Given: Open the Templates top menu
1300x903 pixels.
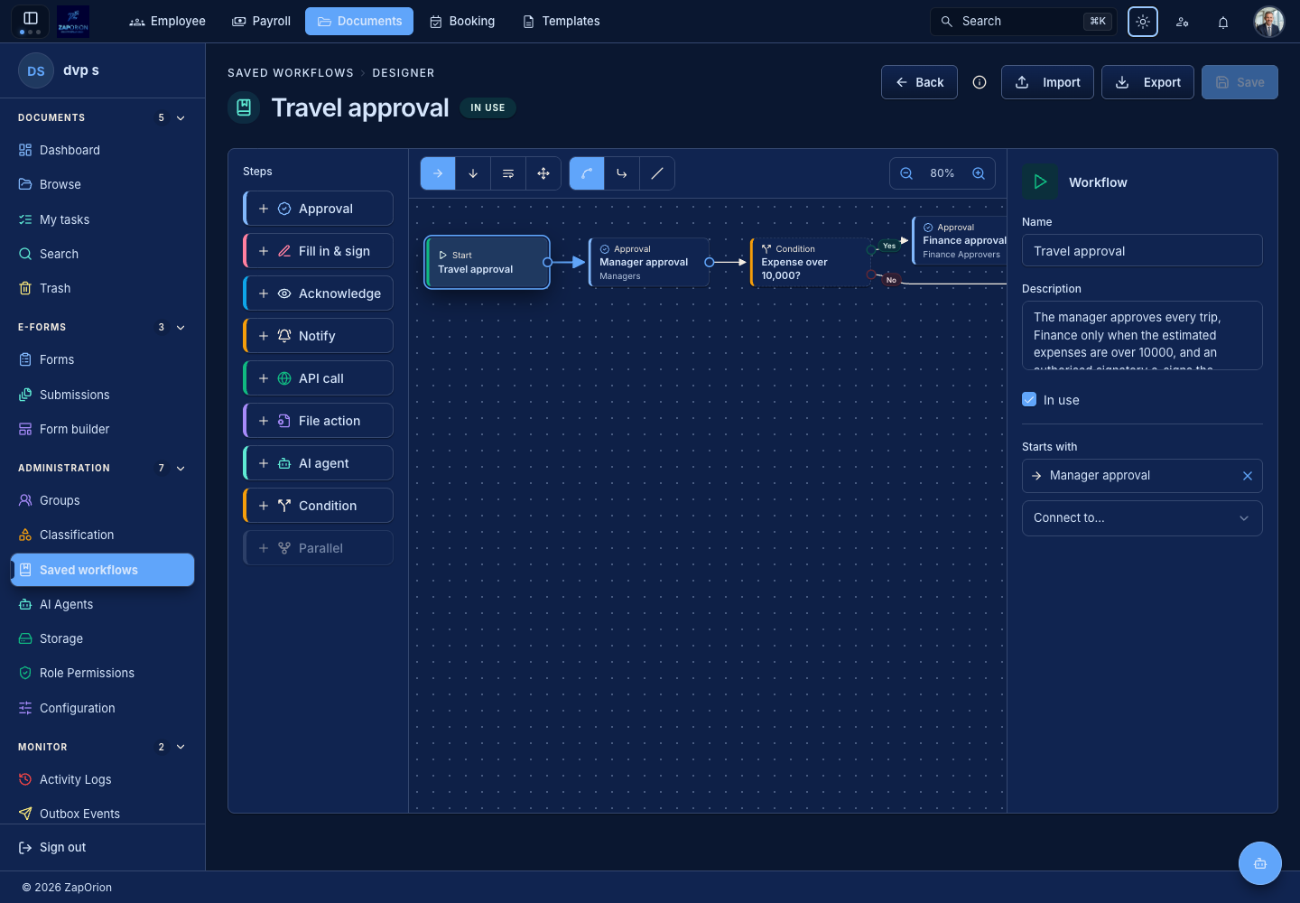Looking at the screenshot, I should 562,22.
